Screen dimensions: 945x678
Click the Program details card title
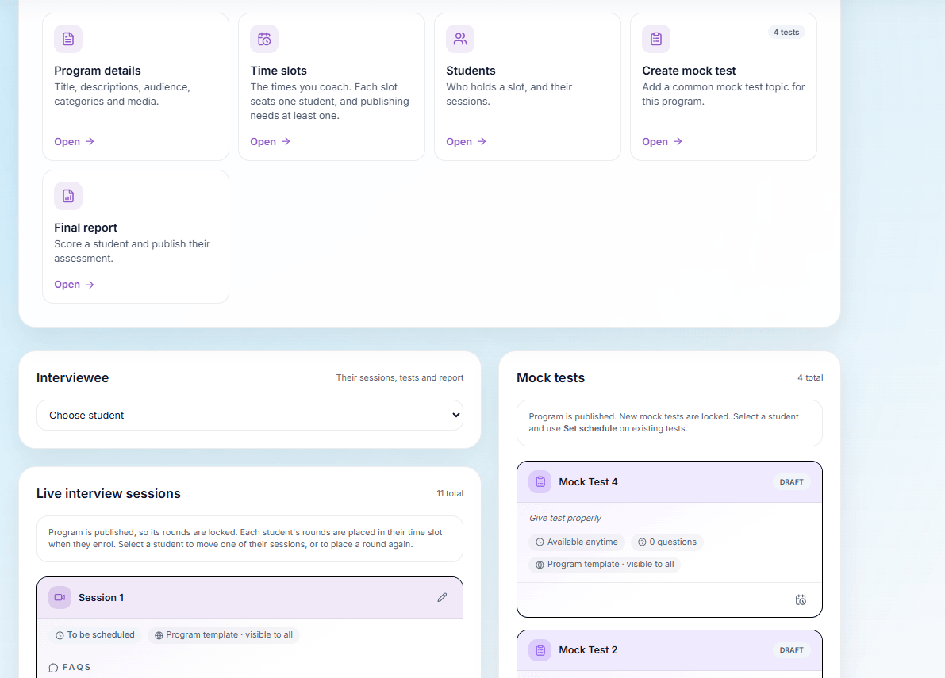pos(98,71)
